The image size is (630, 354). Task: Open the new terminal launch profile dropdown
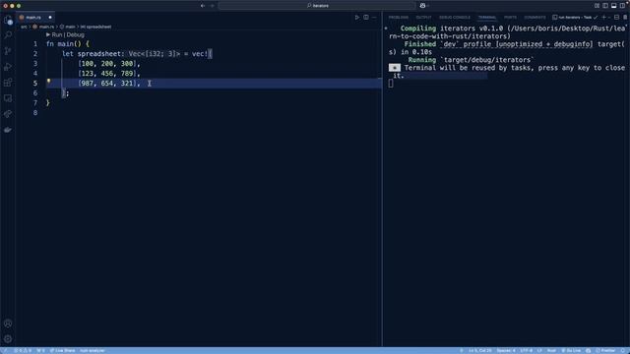[x=608, y=18]
